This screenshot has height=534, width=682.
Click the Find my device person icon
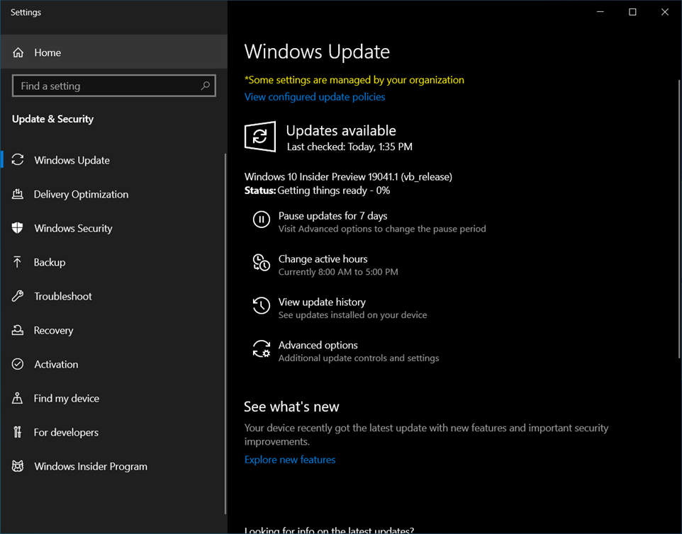18,398
